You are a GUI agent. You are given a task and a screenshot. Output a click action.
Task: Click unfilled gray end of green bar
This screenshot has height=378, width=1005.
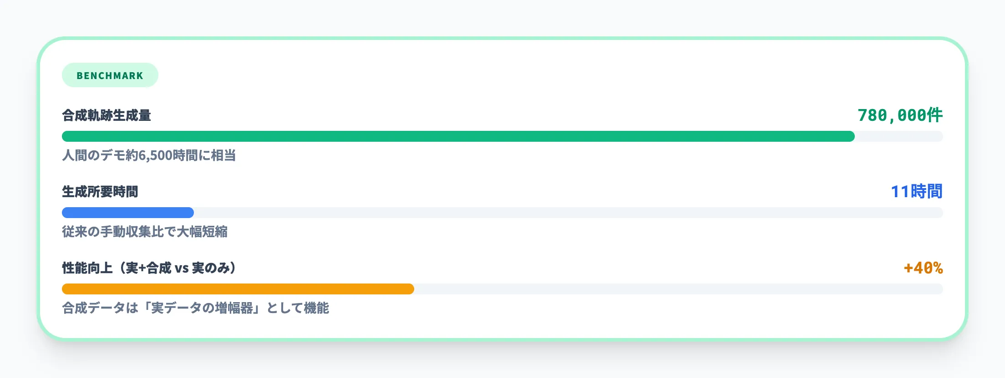pyautogui.click(x=898, y=136)
